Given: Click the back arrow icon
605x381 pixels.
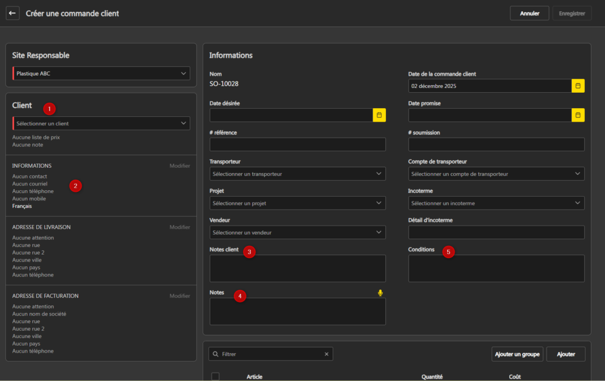Looking at the screenshot, I should pos(12,13).
